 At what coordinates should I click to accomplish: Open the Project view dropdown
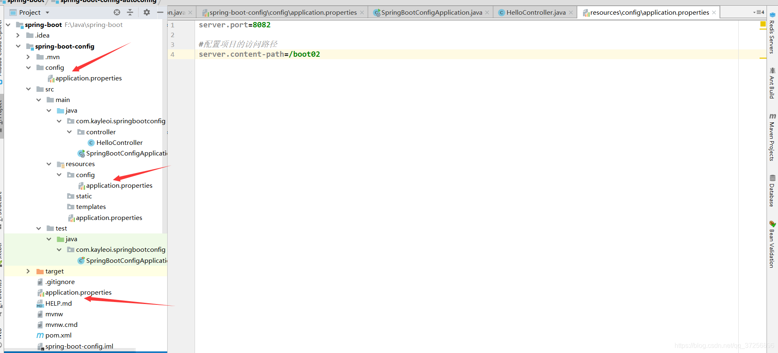point(47,13)
